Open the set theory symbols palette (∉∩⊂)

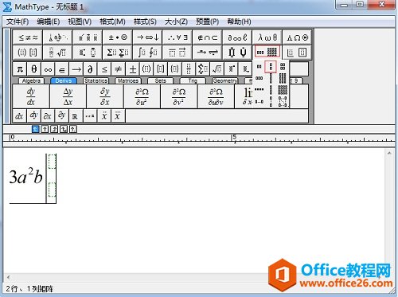pyautogui.click(x=208, y=37)
